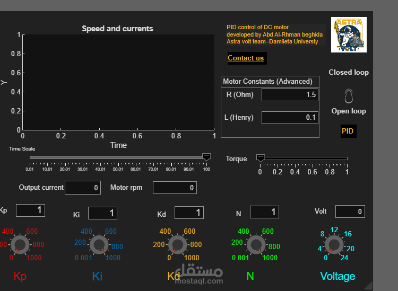398x291 pixels.
Task: Click the 800 mark on Ki knob
Action: pos(117,246)
